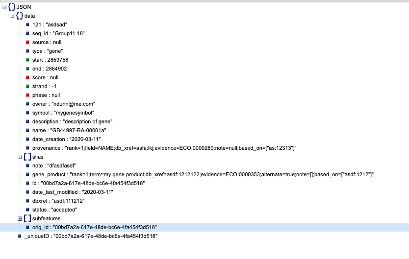The height and width of the screenshot is (259, 409).
Task: Select the status : "accepted" row
Action: [x=54, y=210]
